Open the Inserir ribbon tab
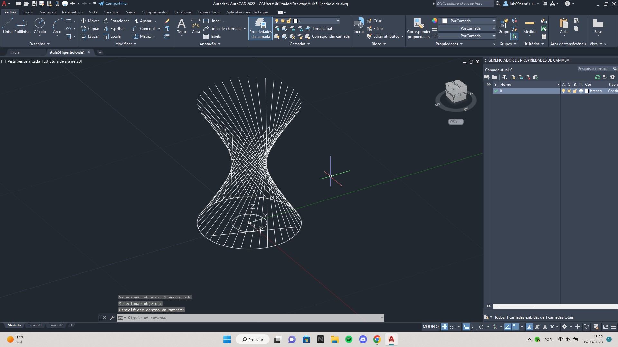The width and height of the screenshot is (618, 347). click(27, 12)
